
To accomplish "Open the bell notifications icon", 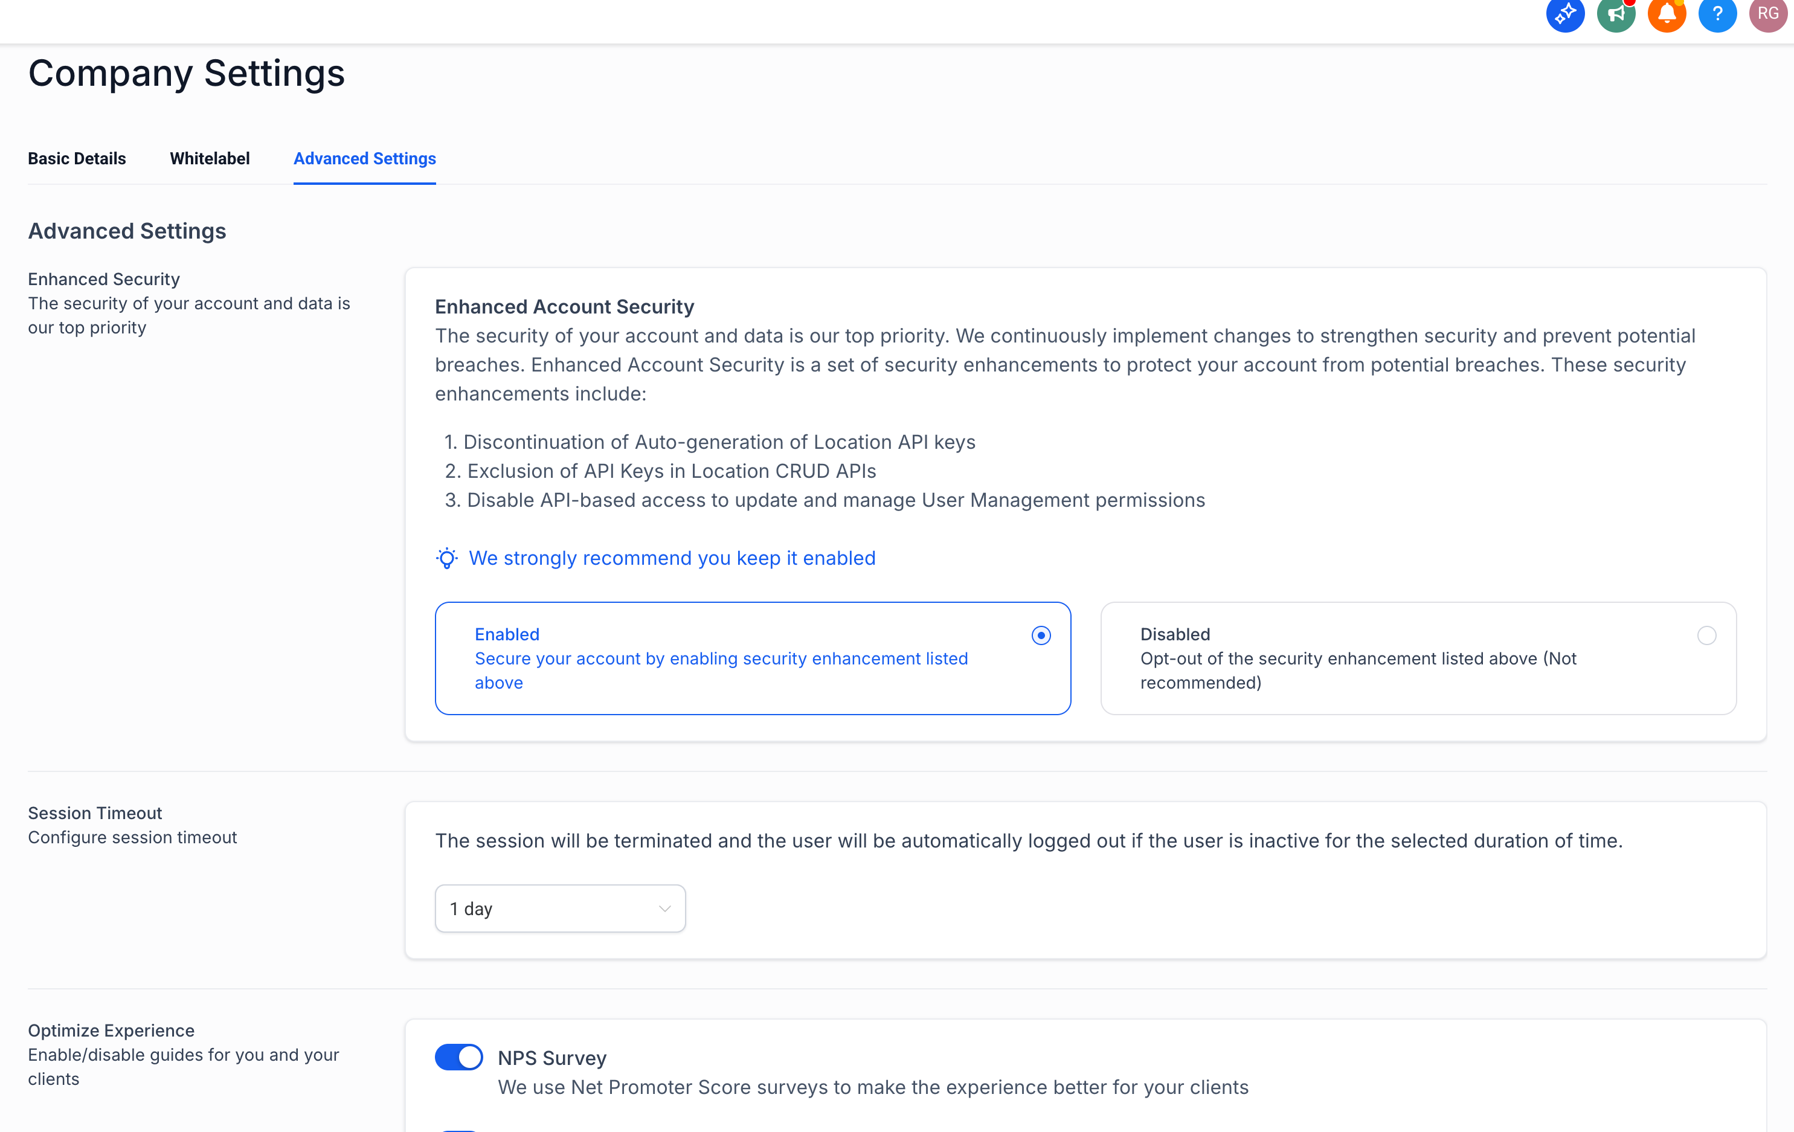I will [1666, 14].
